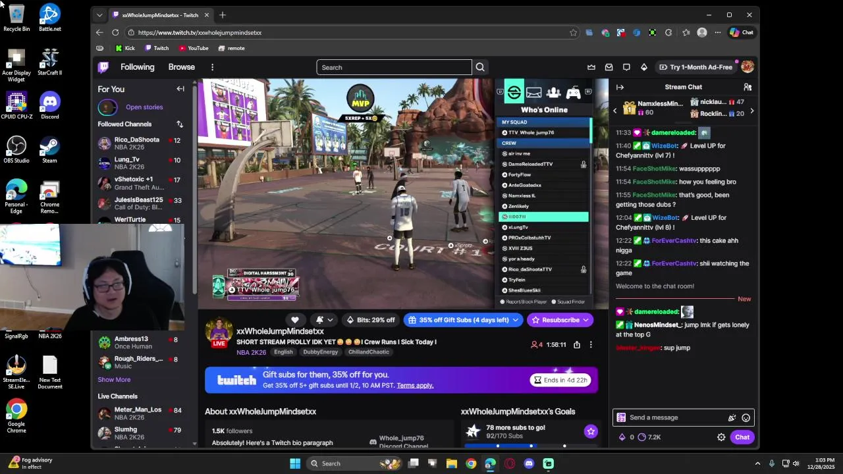Click the share stream icon
This screenshot has width=843, height=474.
tap(577, 345)
